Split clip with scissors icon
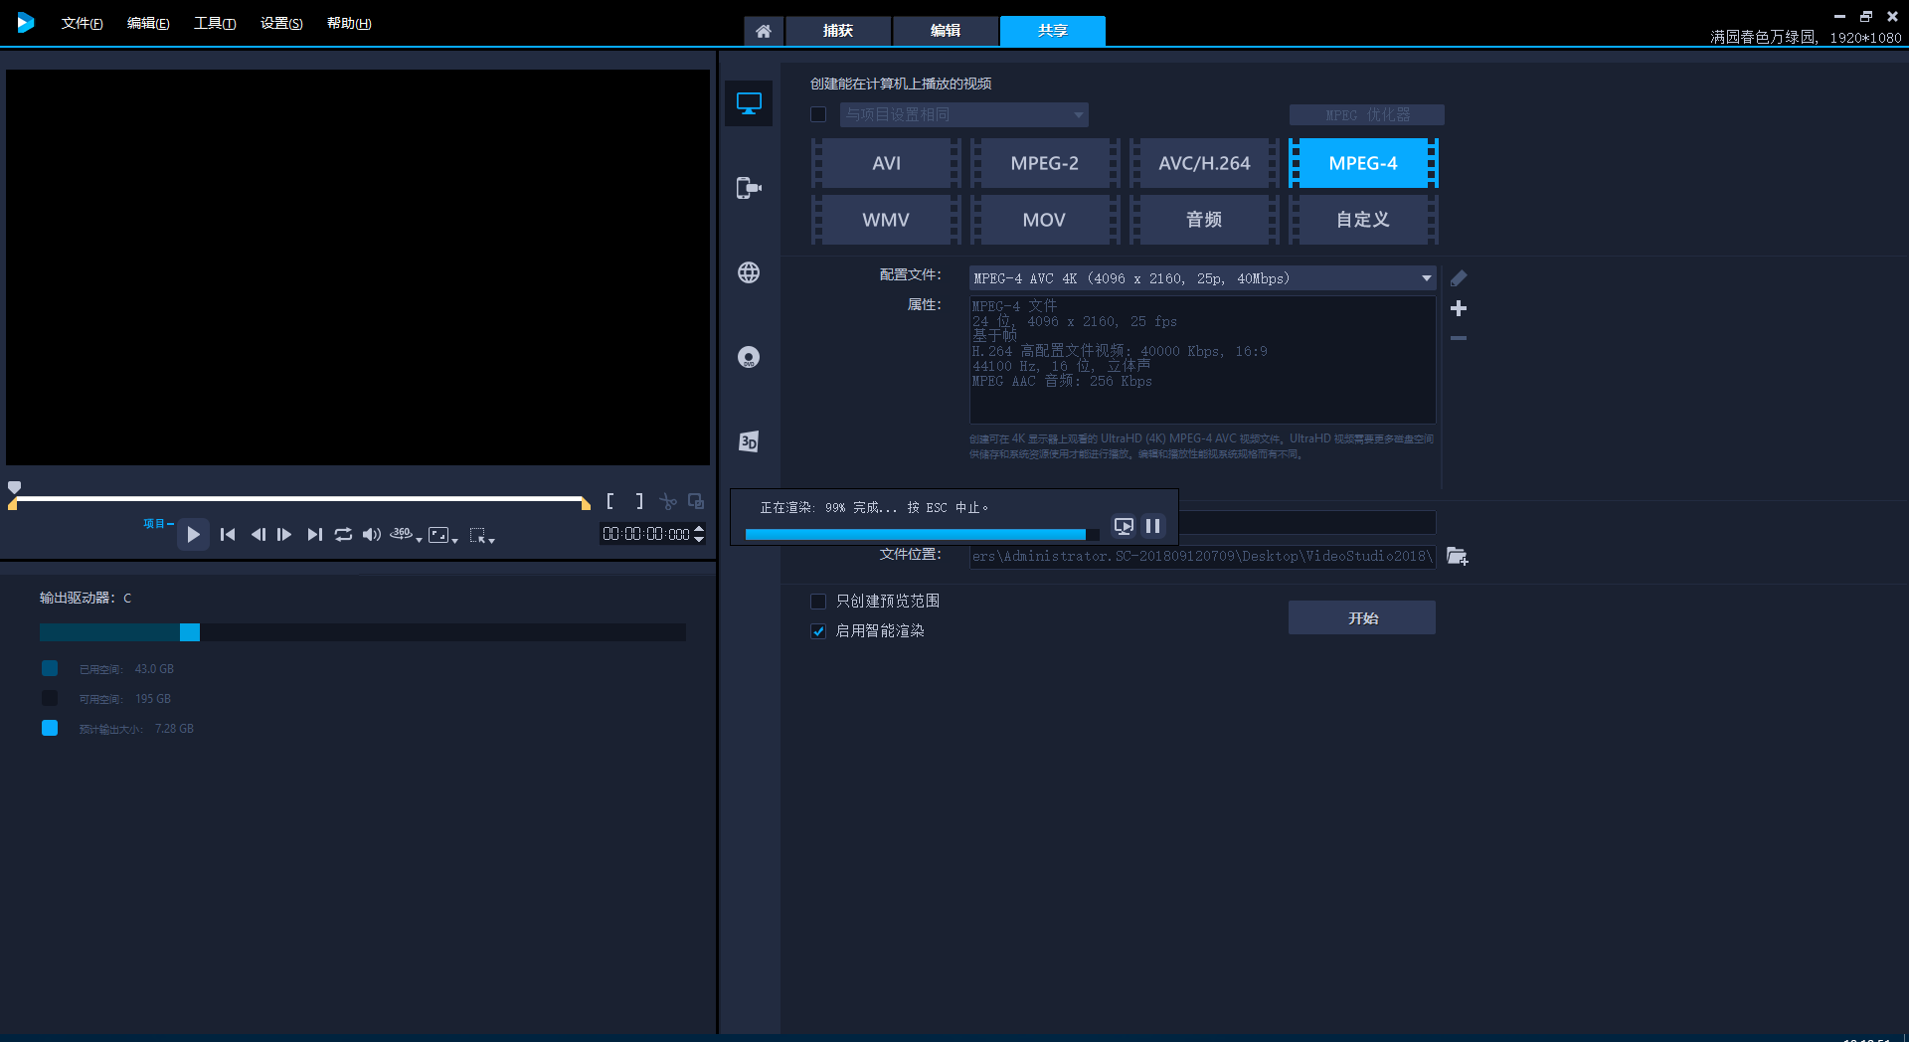The width and height of the screenshot is (1909, 1042). (668, 501)
